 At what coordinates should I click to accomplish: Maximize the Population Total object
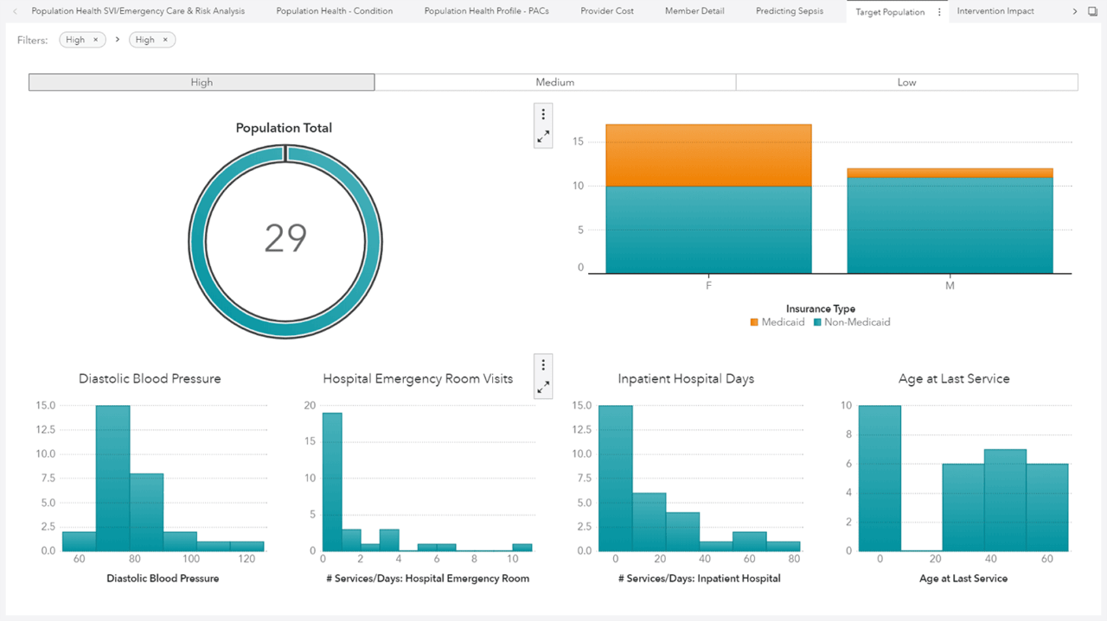[x=543, y=136]
